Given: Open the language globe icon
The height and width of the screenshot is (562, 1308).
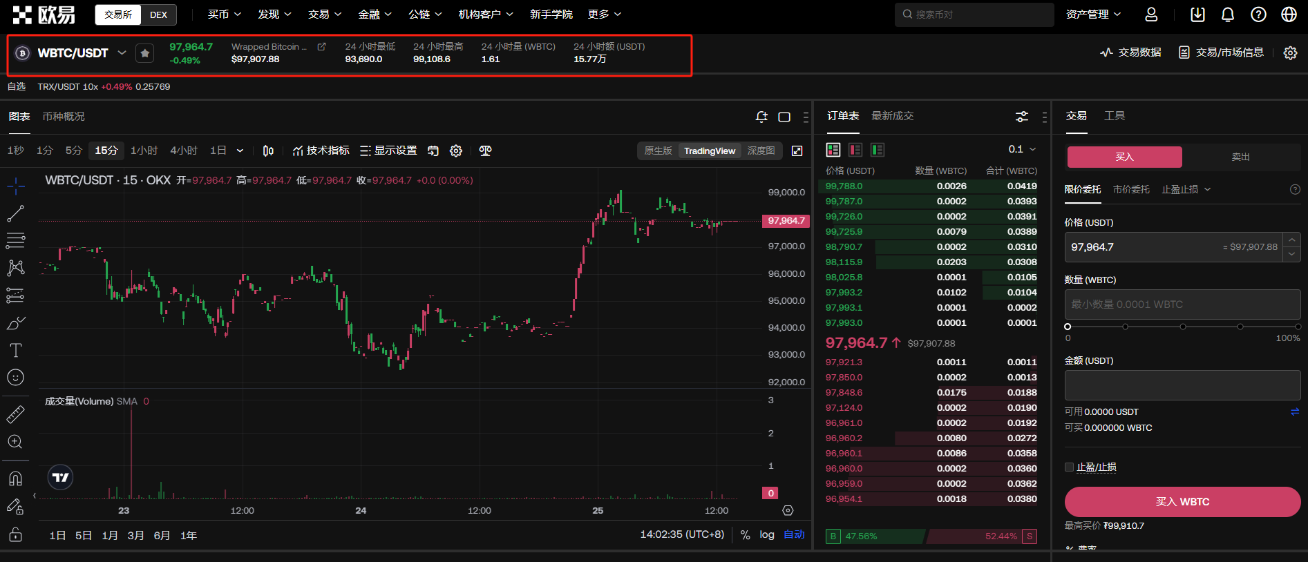Looking at the screenshot, I should [x=1289, y=14].
